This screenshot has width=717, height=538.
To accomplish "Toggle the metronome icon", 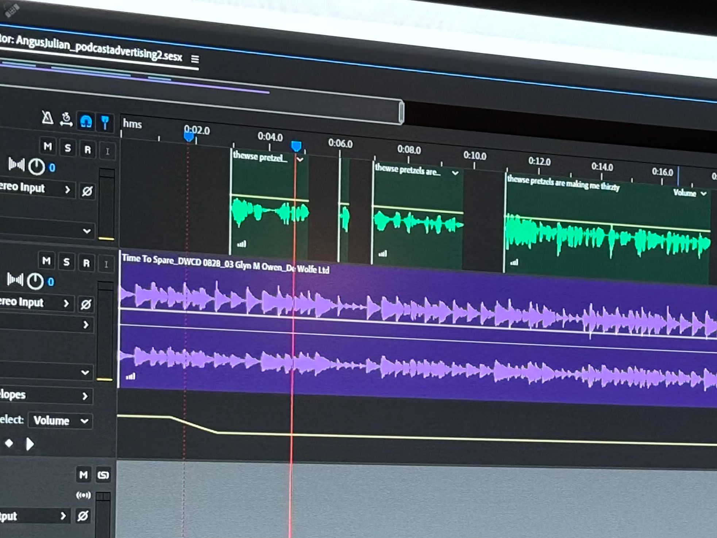I will 47,118.
